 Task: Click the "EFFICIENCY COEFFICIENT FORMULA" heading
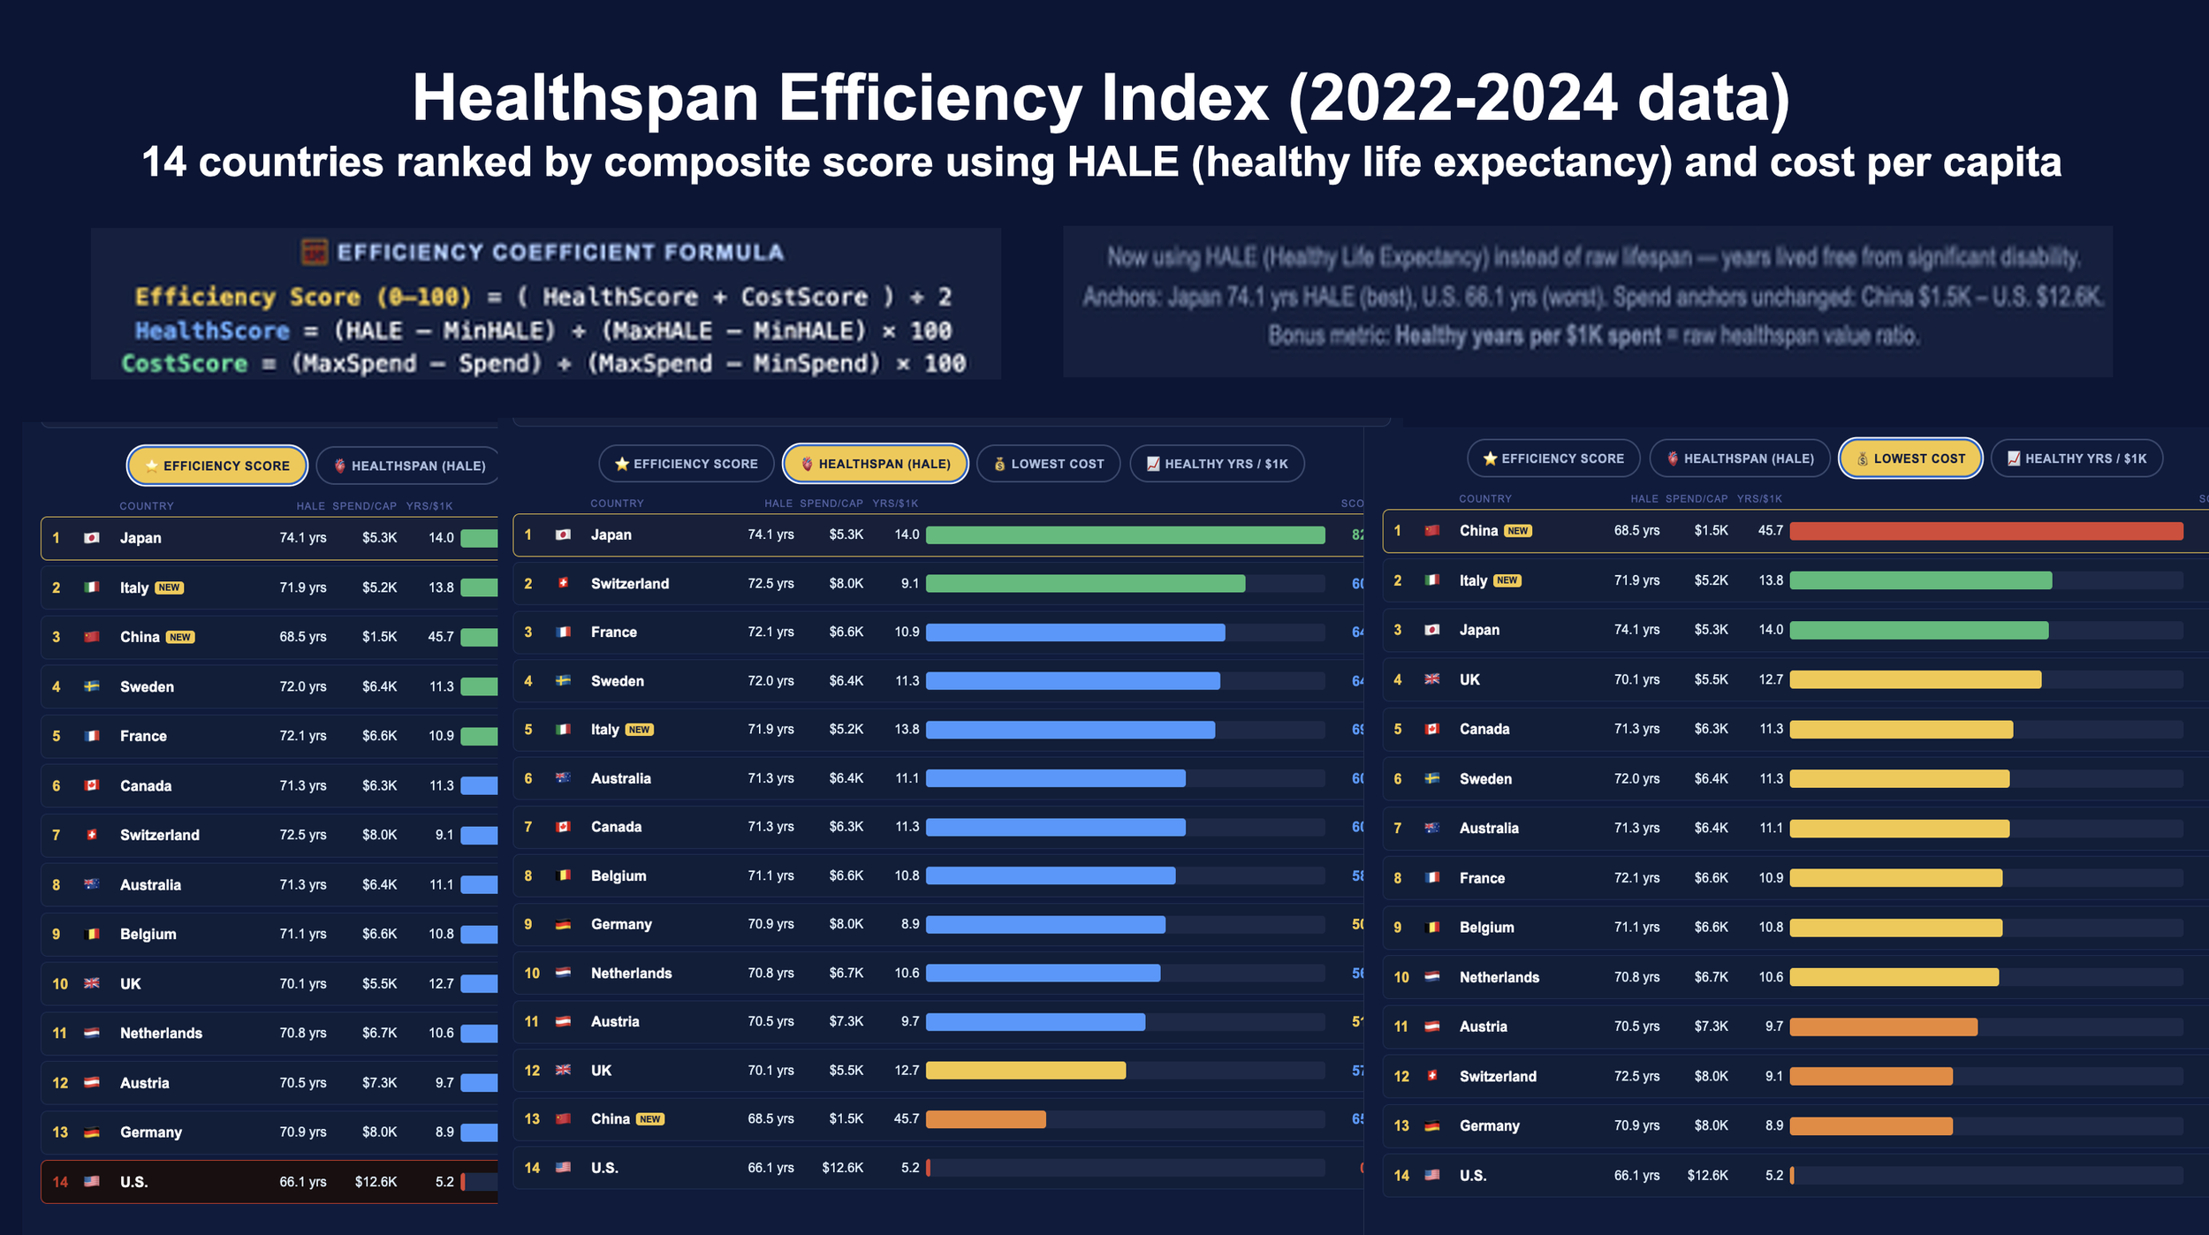[x=560, y=253]
